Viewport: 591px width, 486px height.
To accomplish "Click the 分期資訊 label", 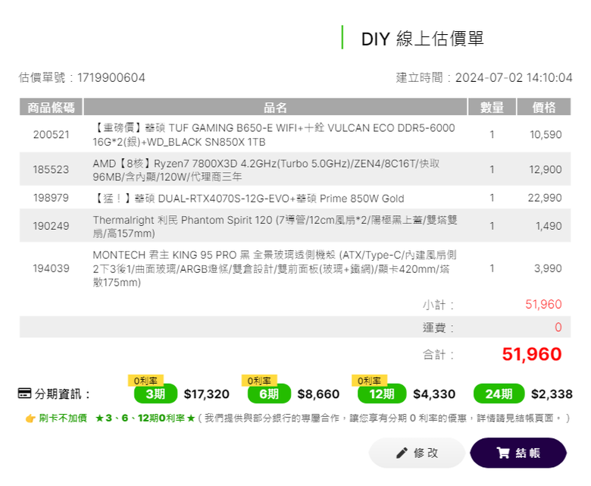I will pyautogui.click(x=62, y=394).
